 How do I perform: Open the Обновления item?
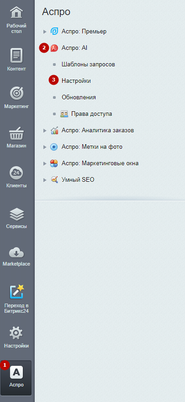tap(79, 98)
